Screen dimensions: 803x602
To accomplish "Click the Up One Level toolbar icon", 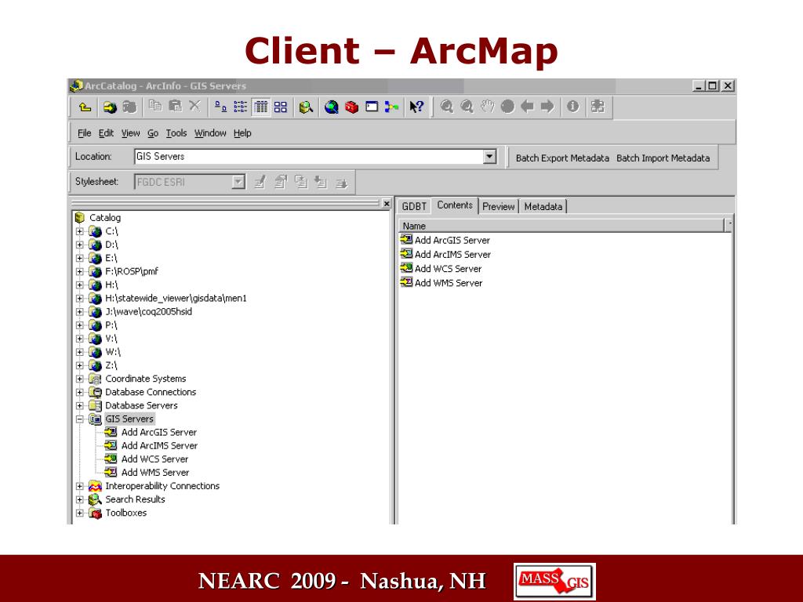I will coord(85,107).
